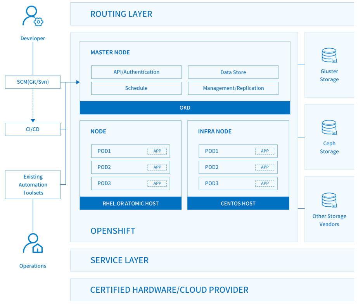Select the RHEL OR ATOMIC HOST bar

point(131,203)
